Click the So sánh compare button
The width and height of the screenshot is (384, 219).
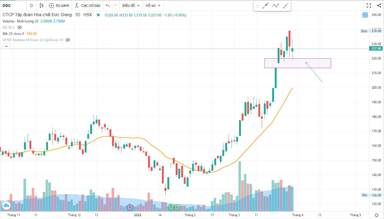[59, 5]
